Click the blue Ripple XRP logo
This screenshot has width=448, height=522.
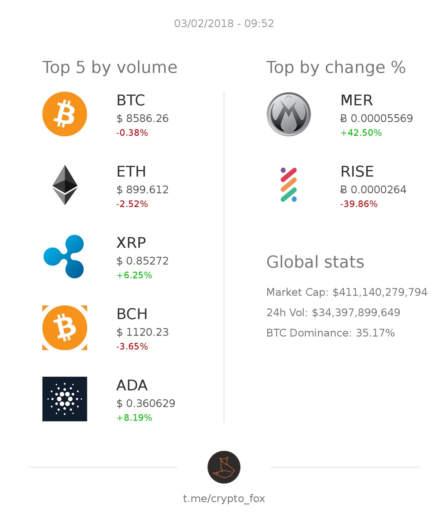click(64, 257)
